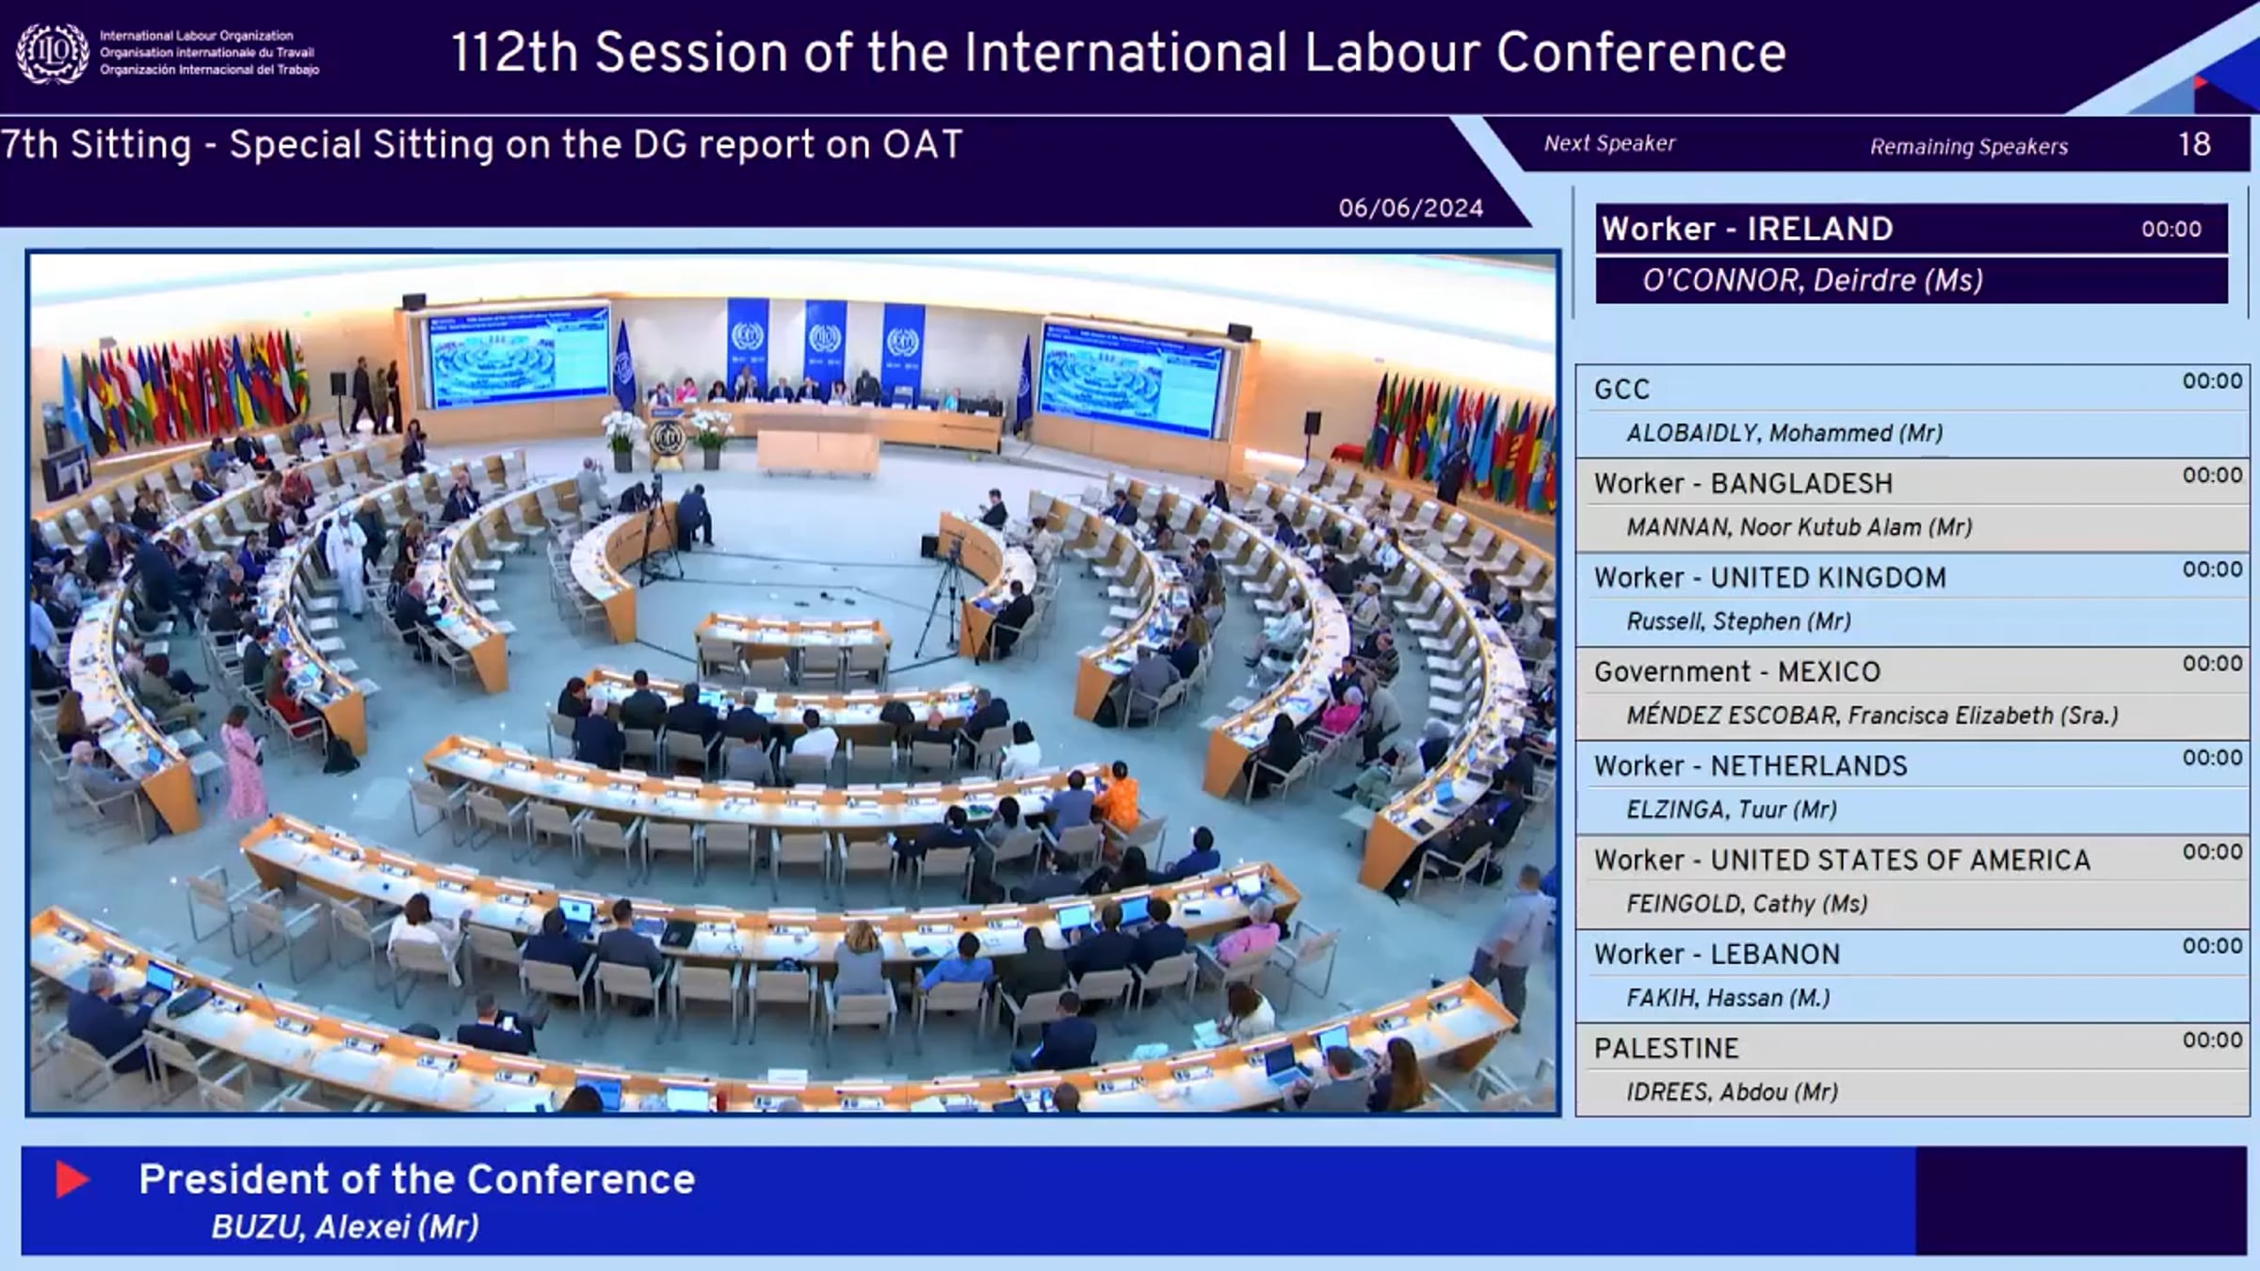Image resolution: width=2260 pixels, height=1271 pixels.
Task: Click the 00:00 timer for Worker - UNITED KINGDOM
Action: [x=2212, y=570]
